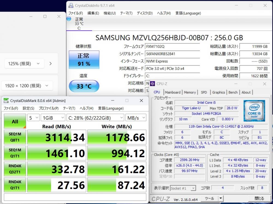Viewport: 273px width, 204px height.
Task: Open the 1GiB test size dropdown
Action: [52, 118]
